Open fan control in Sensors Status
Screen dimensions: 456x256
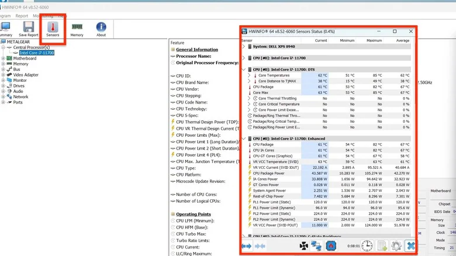tap(304, 246)
